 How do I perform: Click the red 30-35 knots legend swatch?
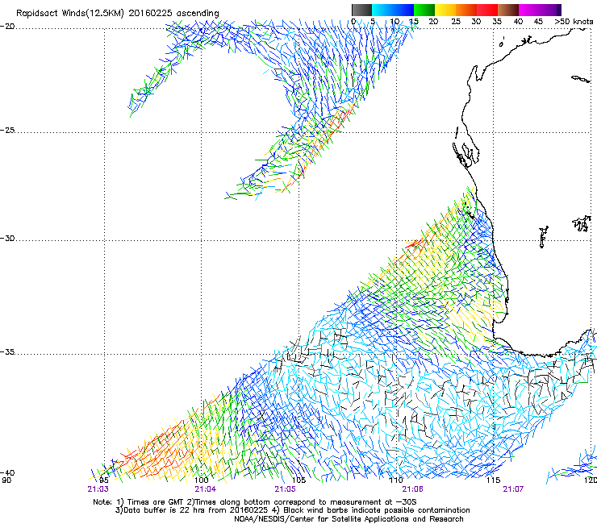click(x=487, y=10)
